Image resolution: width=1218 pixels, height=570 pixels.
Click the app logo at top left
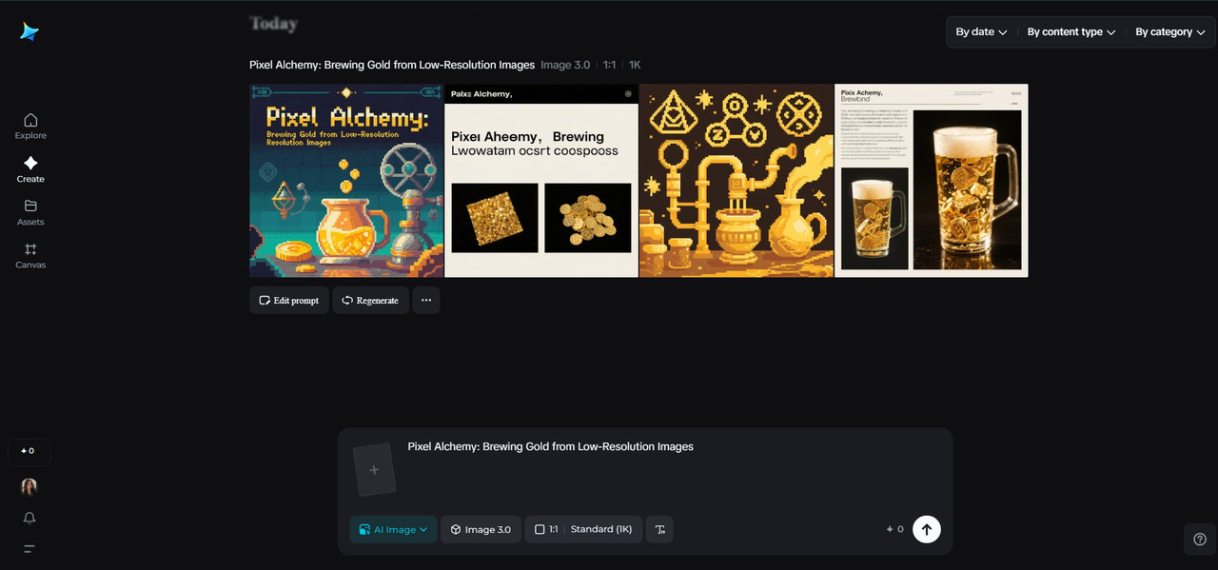[29, 31]
